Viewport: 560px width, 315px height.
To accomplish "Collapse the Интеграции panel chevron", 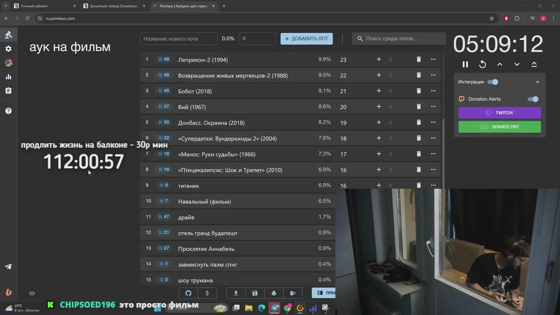I will click(x=537, y=82).
